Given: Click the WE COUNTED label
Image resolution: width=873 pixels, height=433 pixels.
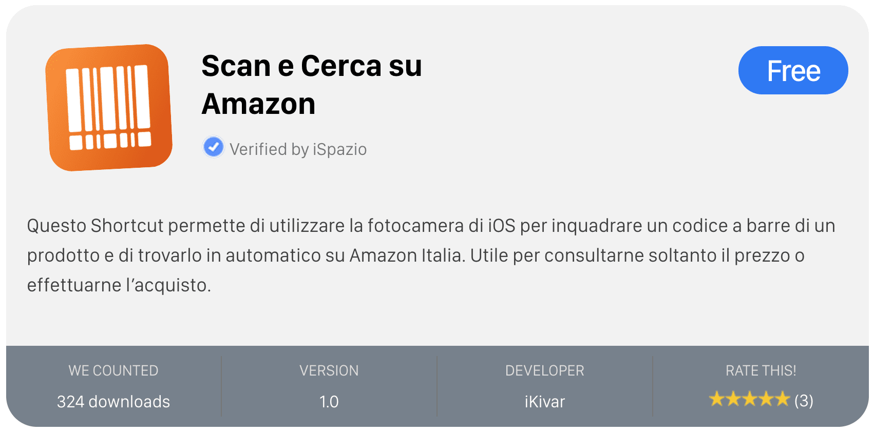Looking at the screenshot, I should pos(113,370).
